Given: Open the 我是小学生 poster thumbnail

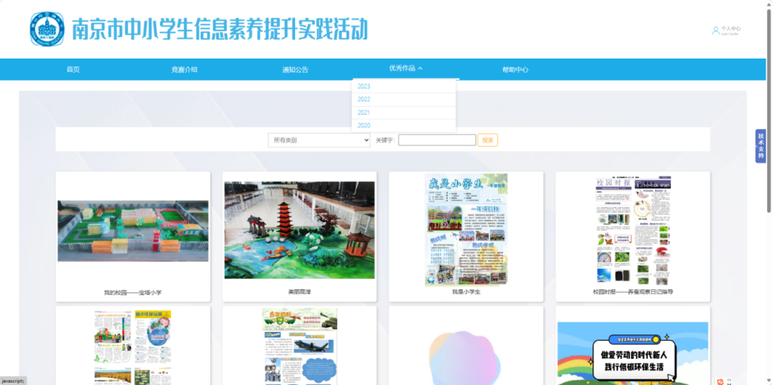Looking at the screenshot, I should point(466,229).
